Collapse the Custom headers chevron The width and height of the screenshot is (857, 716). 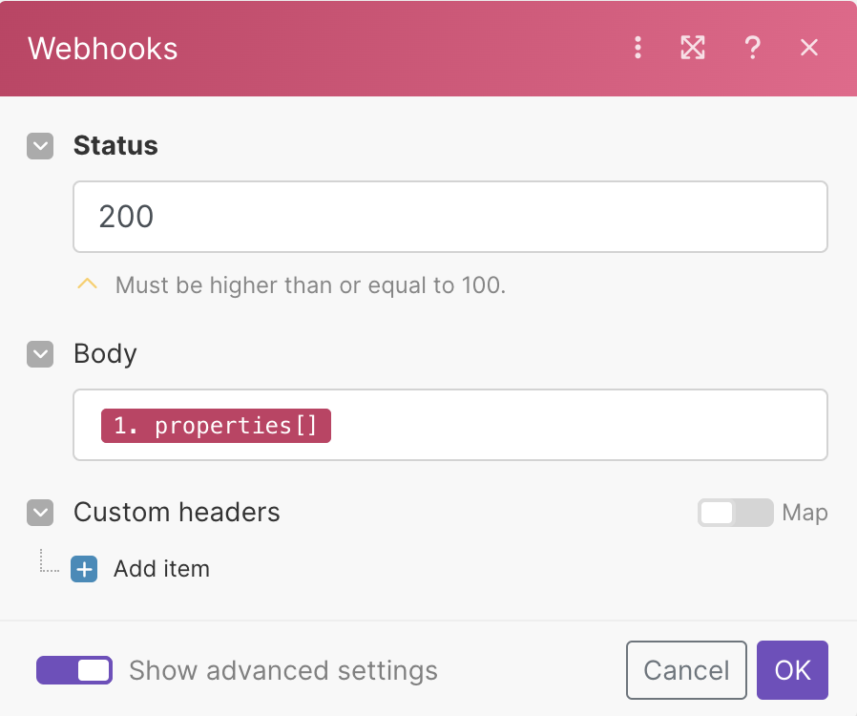(x=40, y=513)
